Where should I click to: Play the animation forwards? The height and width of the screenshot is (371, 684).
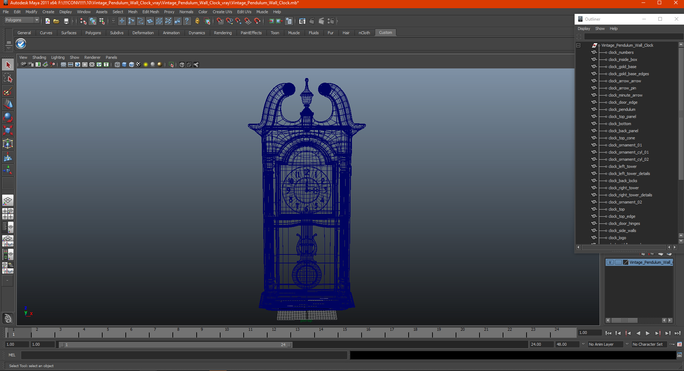(648, 333)
